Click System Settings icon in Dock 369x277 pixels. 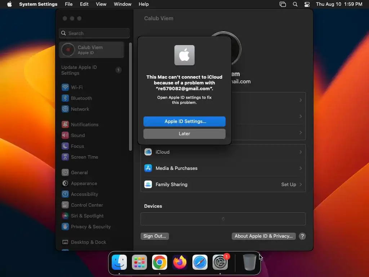[220, 262]
